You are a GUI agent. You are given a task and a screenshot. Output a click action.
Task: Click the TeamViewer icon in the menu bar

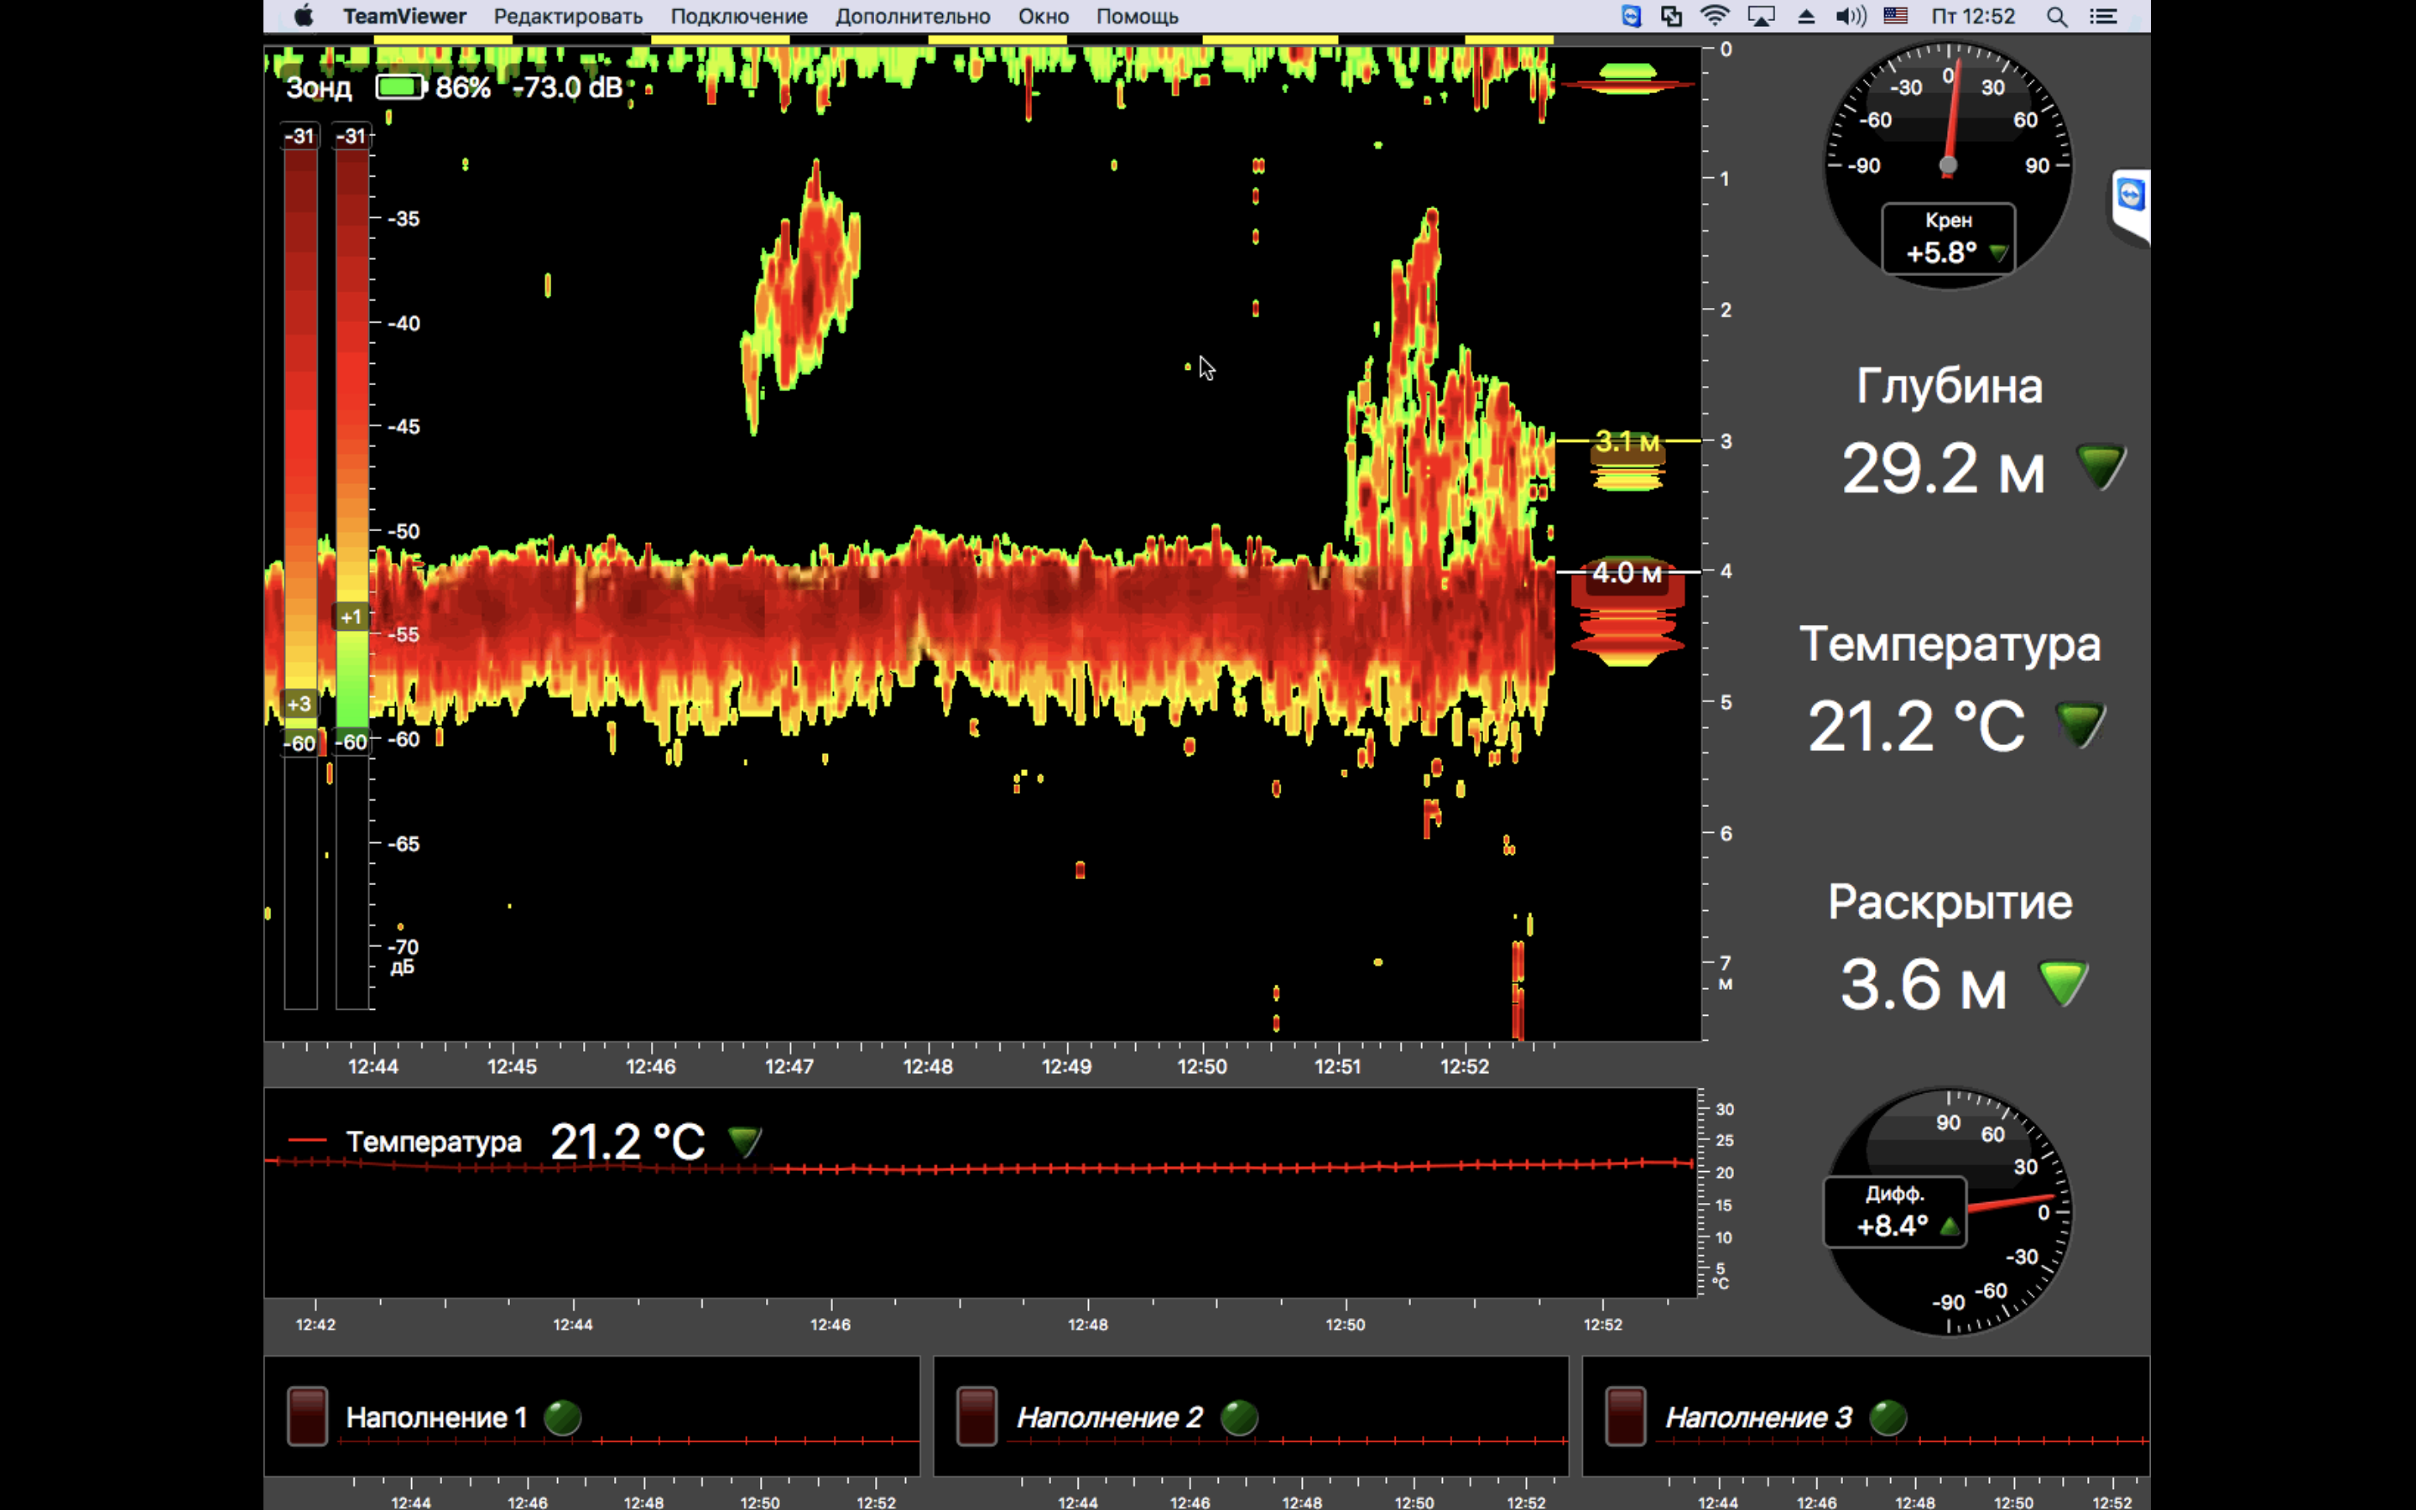tap(1632, 16)
